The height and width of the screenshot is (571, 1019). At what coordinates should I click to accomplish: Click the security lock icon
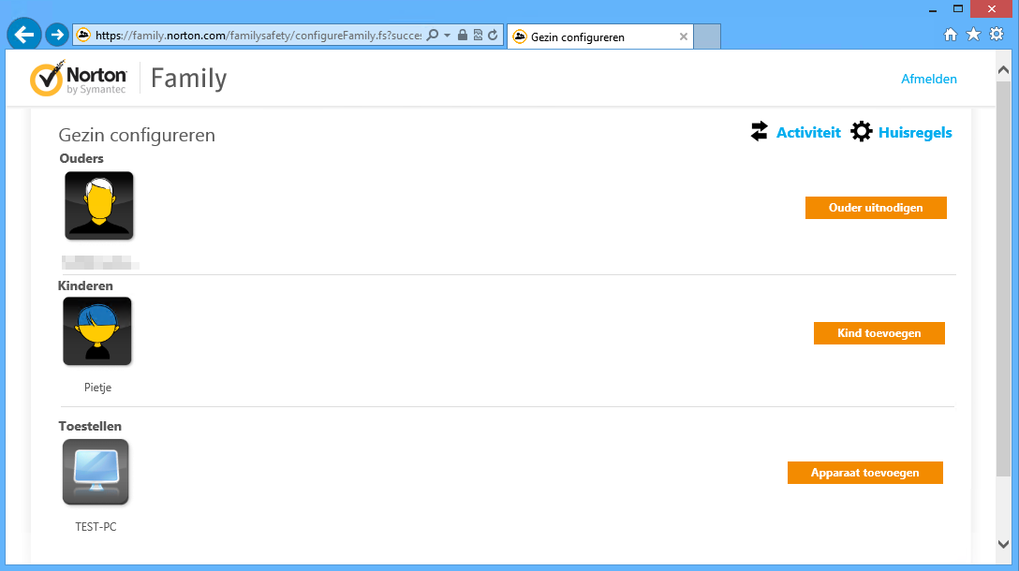tap(463, 35)
